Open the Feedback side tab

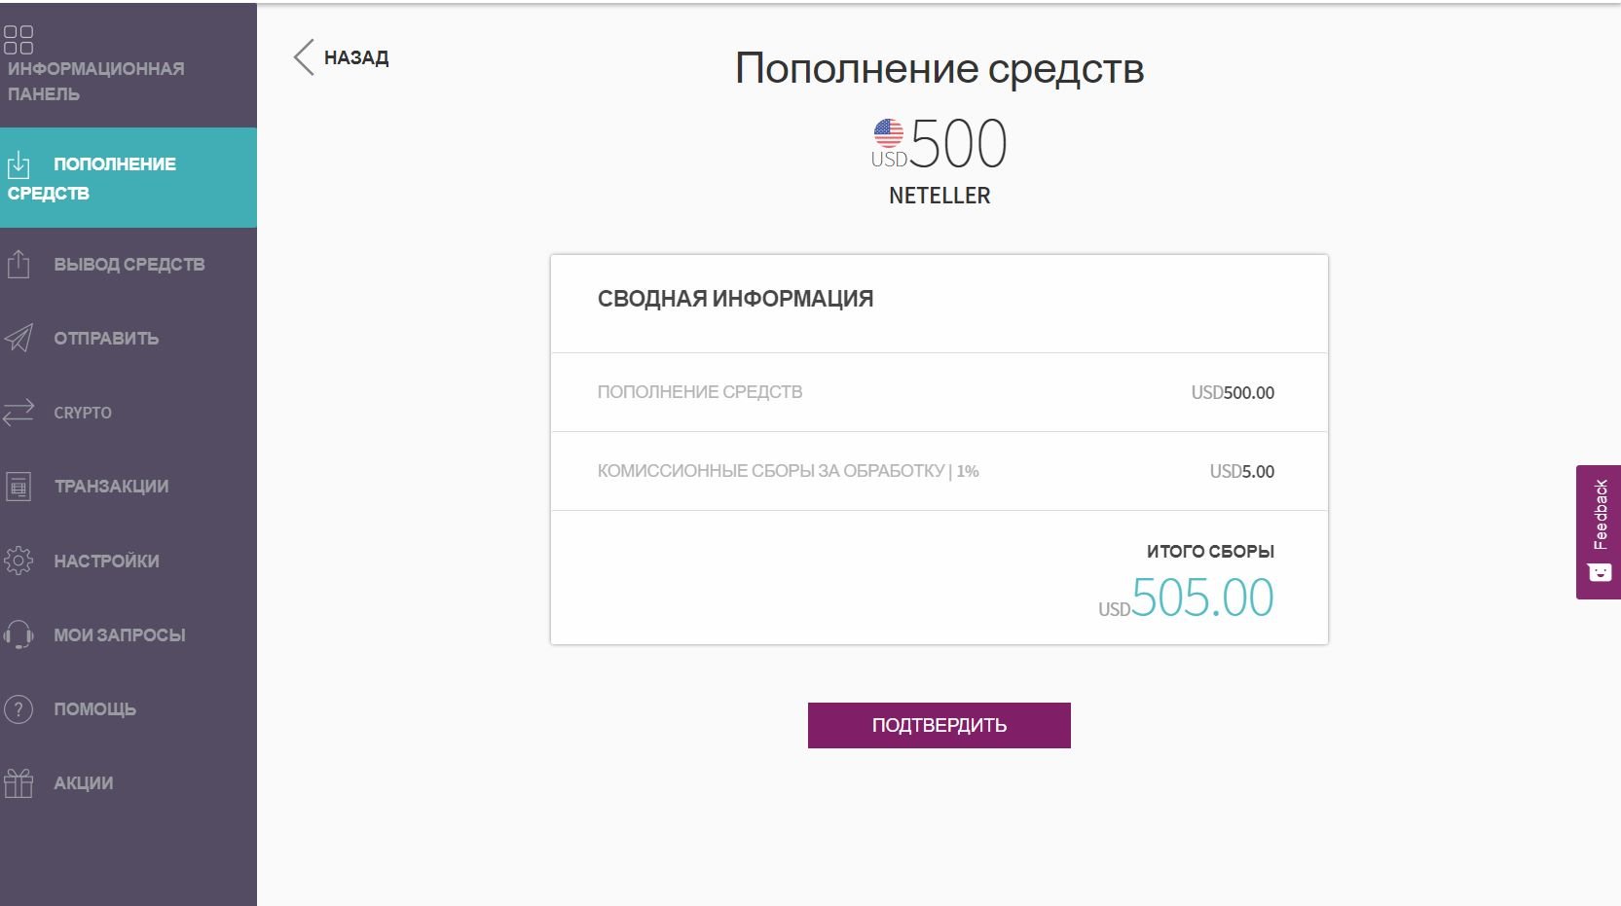point(1599,531)
